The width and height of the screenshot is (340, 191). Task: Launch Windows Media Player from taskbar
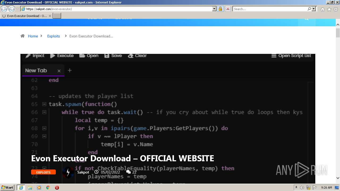click(x=39, y=188)
